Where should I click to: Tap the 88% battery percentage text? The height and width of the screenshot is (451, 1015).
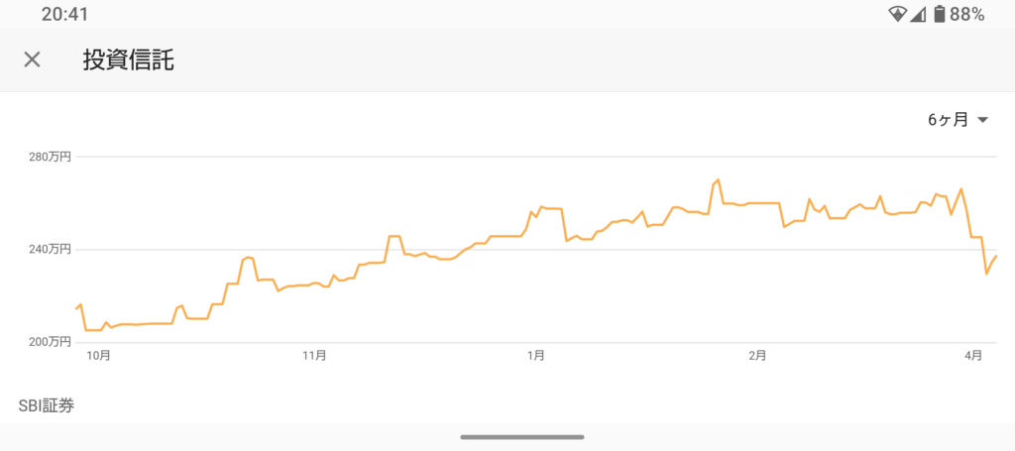(x=966, y=14)
